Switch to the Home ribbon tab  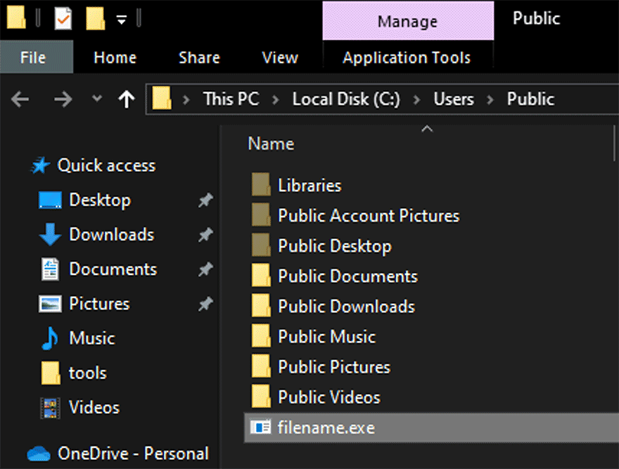pyautogui.click(x=115, y=58)
